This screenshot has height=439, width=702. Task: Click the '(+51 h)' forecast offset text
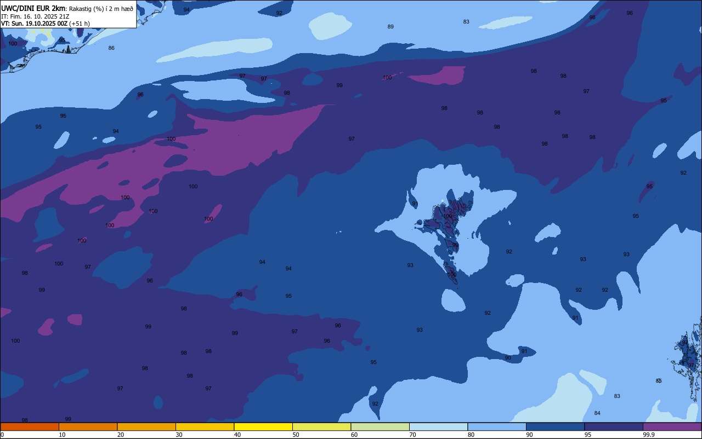pyautogui.click(x=80, y=24)
